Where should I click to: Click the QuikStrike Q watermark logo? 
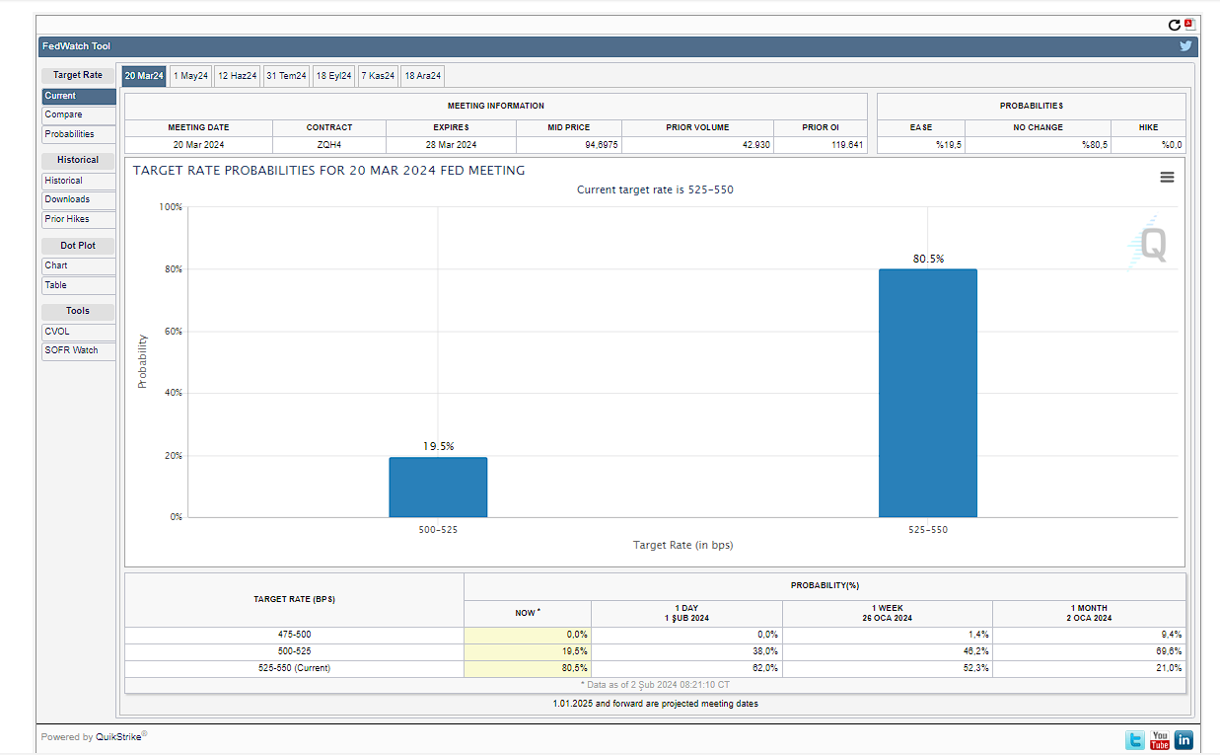pyautogui.click(x=1151, y=244)
